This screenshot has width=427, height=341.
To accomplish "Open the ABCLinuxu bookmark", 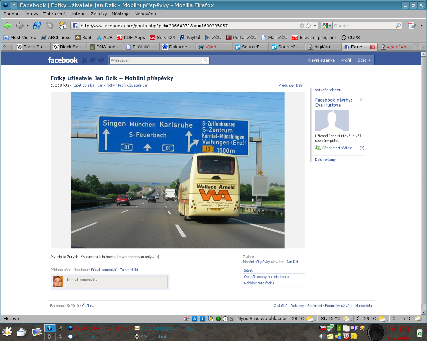I will pyautogui.click(x=56, y=38).
